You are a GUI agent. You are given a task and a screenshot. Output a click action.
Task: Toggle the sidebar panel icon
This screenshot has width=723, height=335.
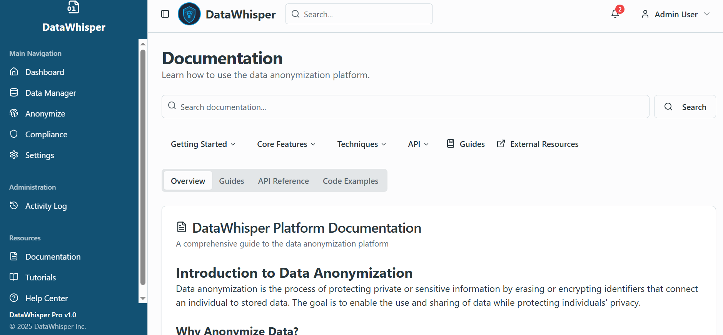165,14
